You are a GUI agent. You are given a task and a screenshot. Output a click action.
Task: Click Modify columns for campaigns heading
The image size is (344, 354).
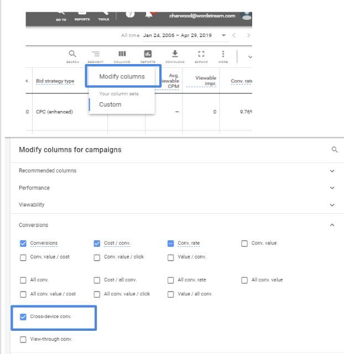point(70,150)
